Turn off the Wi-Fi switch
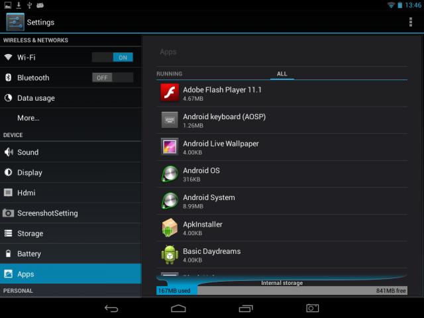424x318 pixels. [x=113, y=58]
